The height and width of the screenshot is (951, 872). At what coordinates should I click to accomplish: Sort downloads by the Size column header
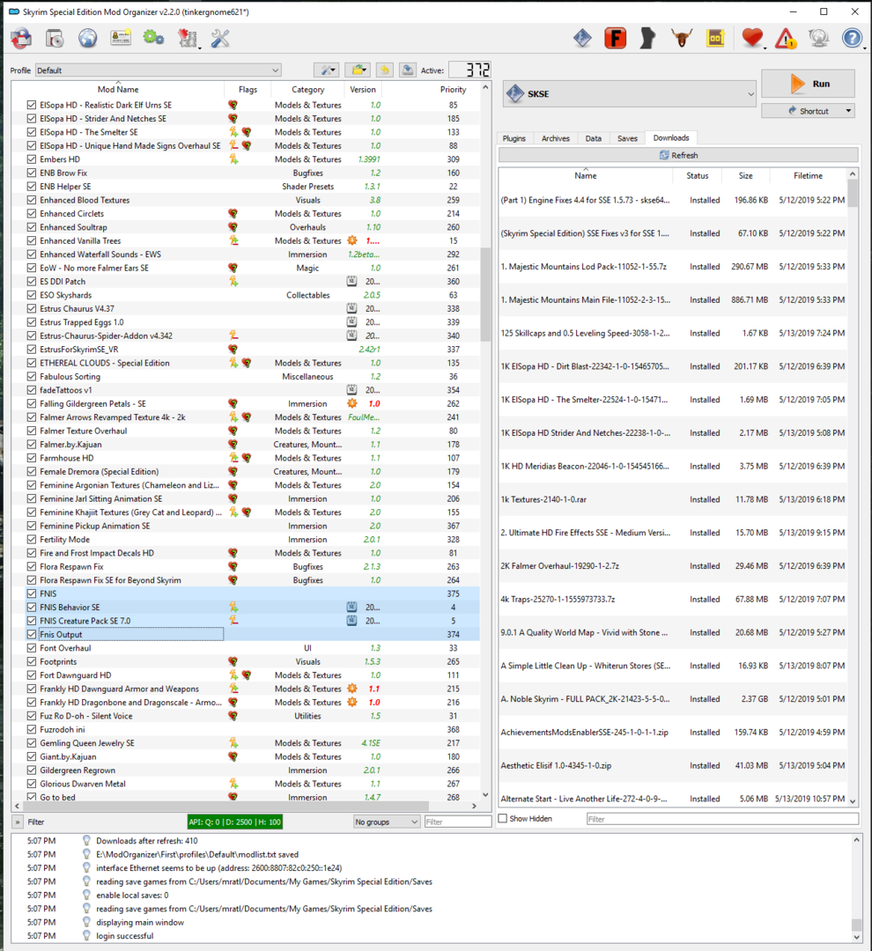pyautogui.click(x=745, y=175)
